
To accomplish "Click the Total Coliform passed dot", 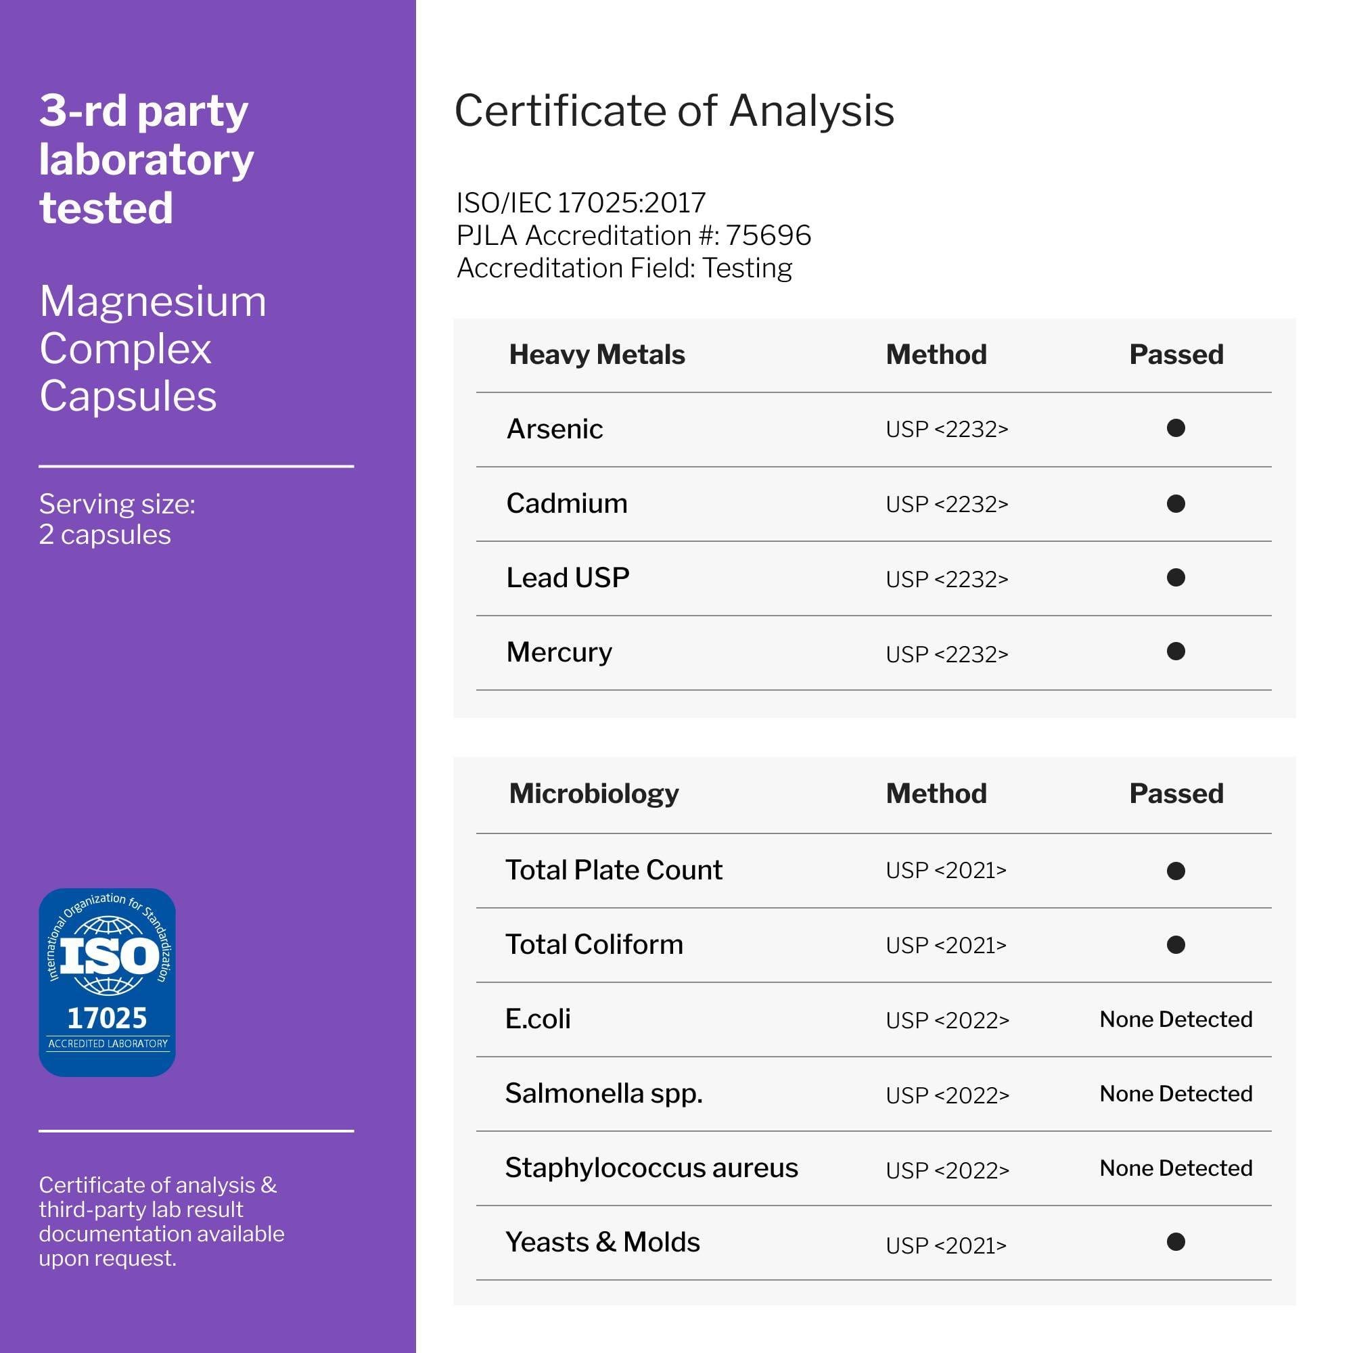I will point(1176,944).
